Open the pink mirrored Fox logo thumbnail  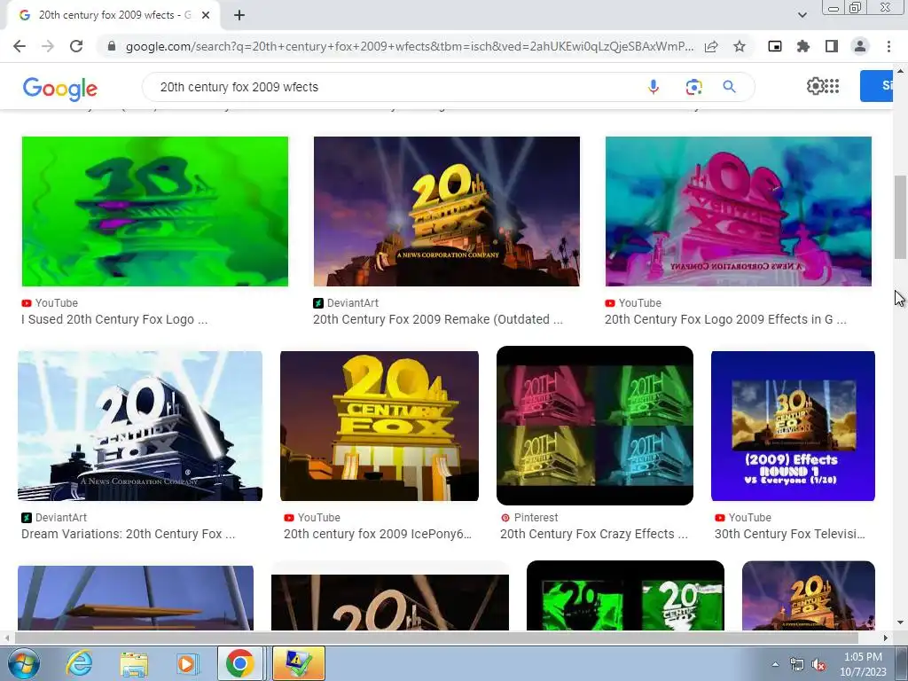point(739,211)
